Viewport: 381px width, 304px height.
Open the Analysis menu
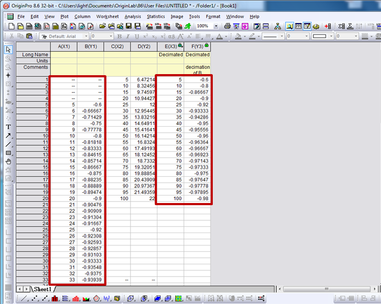[x=132, y=17]
